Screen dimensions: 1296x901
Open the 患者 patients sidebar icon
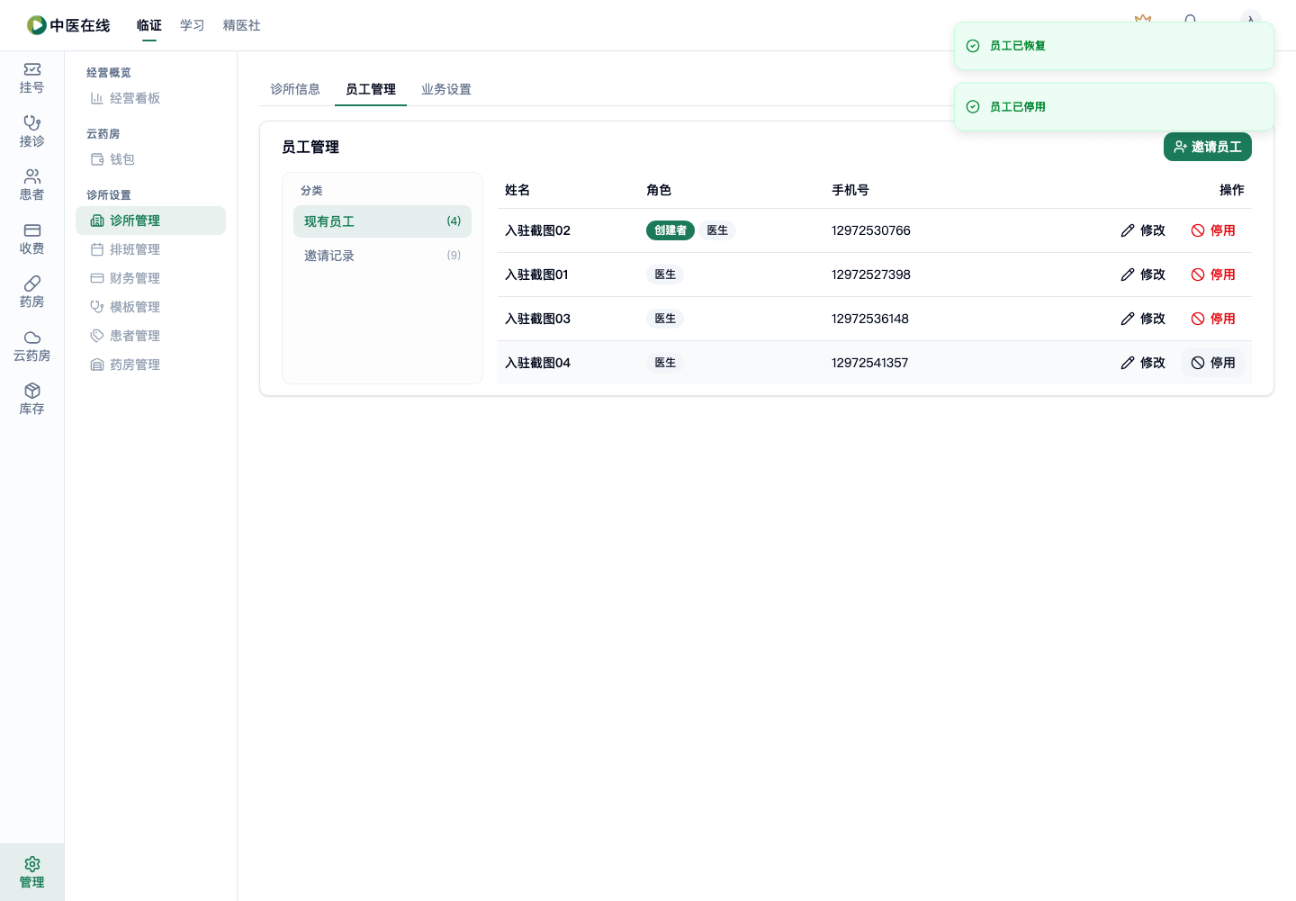pos(32,176)
